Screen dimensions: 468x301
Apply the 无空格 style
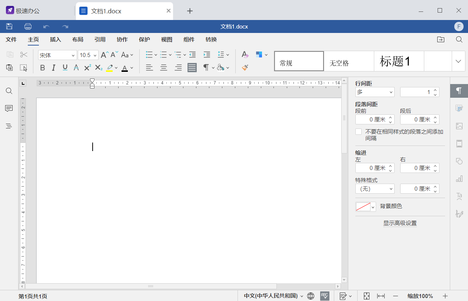pyautogui.click(x=349, y=61)
